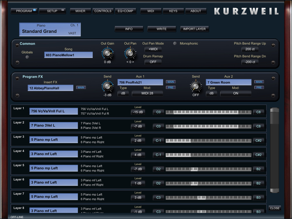
Task: Toggle the Aux 1 PRE button
Action: coord(171,88)
